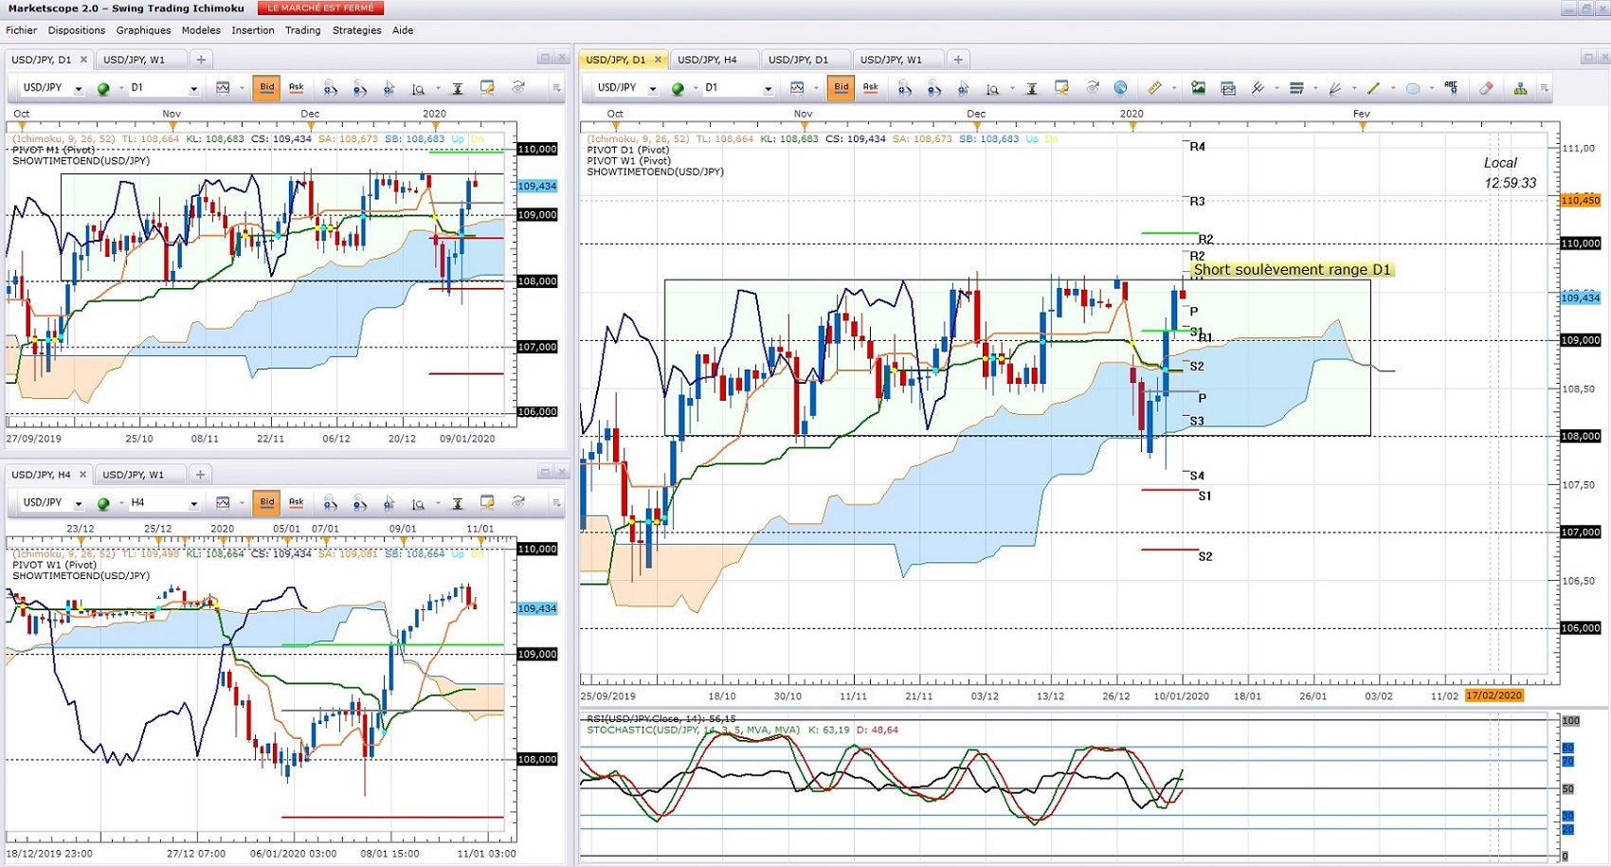Toggle Ask price in bottom-left panel toolbar

(297, 503)
